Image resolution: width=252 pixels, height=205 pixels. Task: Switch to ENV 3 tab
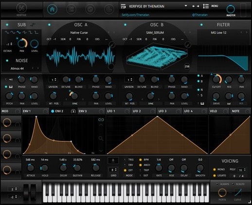pyautogui.click(x=91, y=111)
